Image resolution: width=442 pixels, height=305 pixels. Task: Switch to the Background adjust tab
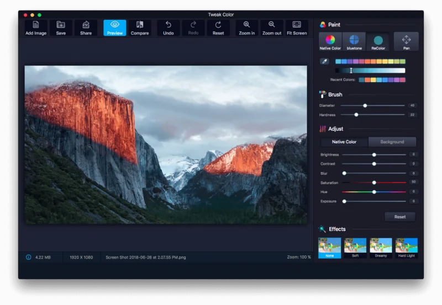click(392, 142)
